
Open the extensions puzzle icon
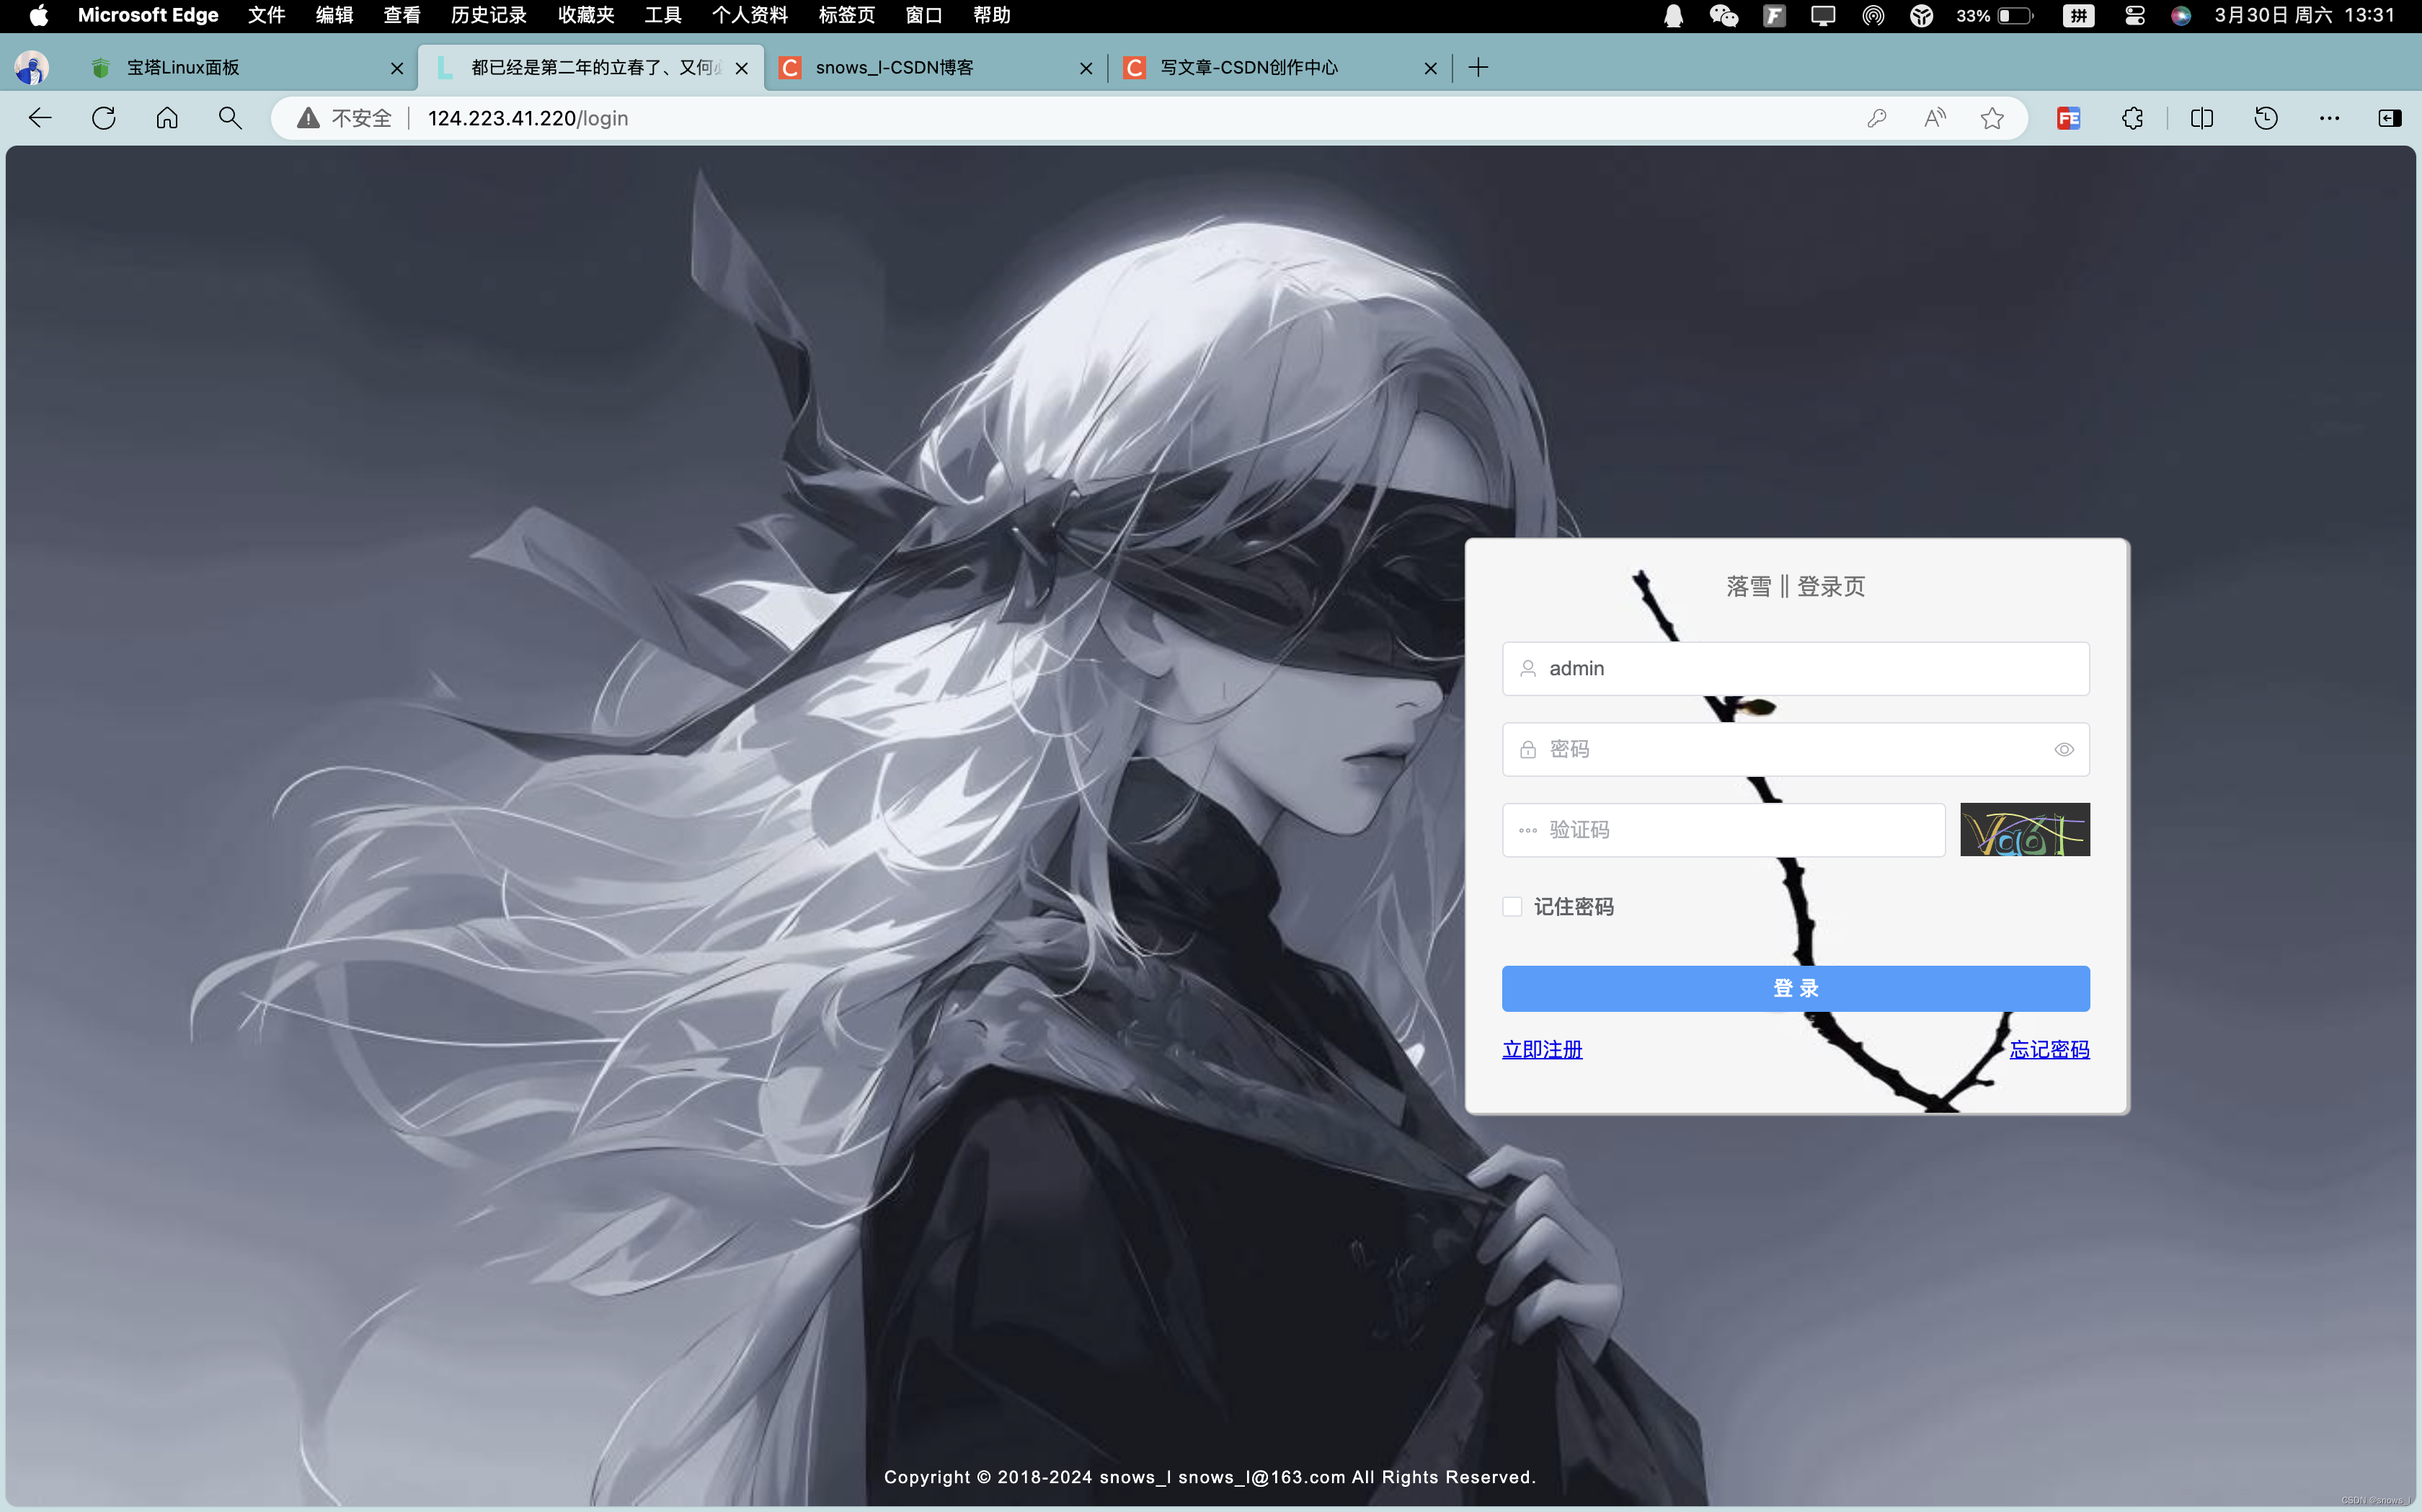2132,118
